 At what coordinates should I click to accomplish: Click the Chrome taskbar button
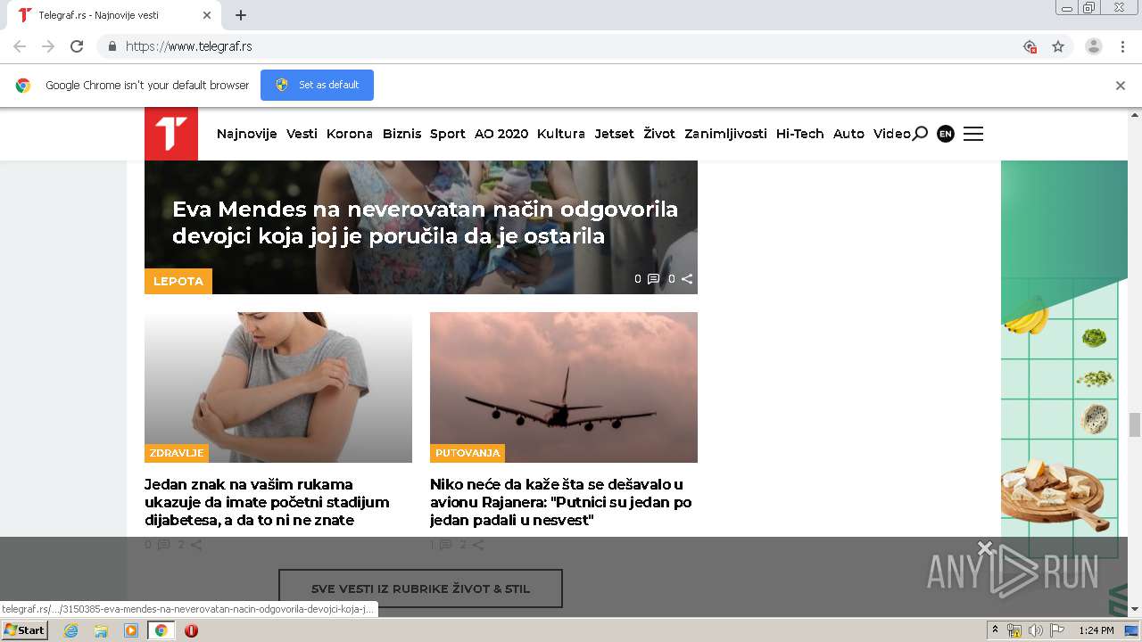click(161, 630)
